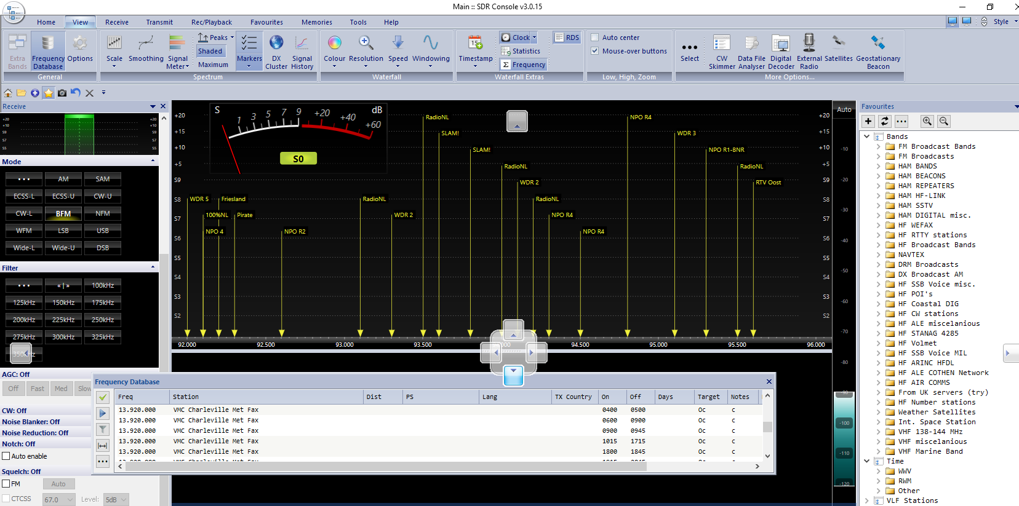
Task: Open the Tools ribbon tab
Action: point(358,22)
